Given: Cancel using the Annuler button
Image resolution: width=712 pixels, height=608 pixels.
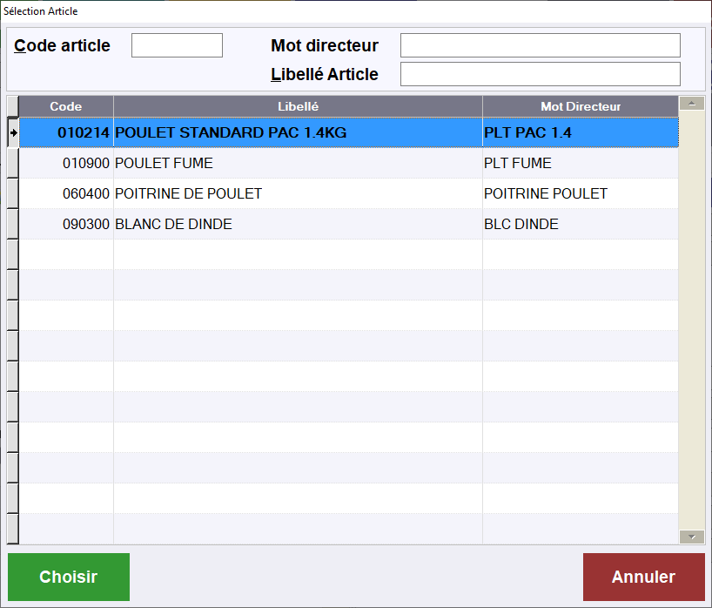Looking at the screenshot, I should click(x=643, y=577).
